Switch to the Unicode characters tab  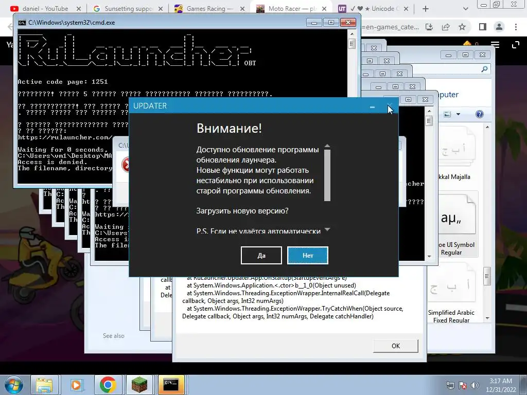click(x=373, y=8)
